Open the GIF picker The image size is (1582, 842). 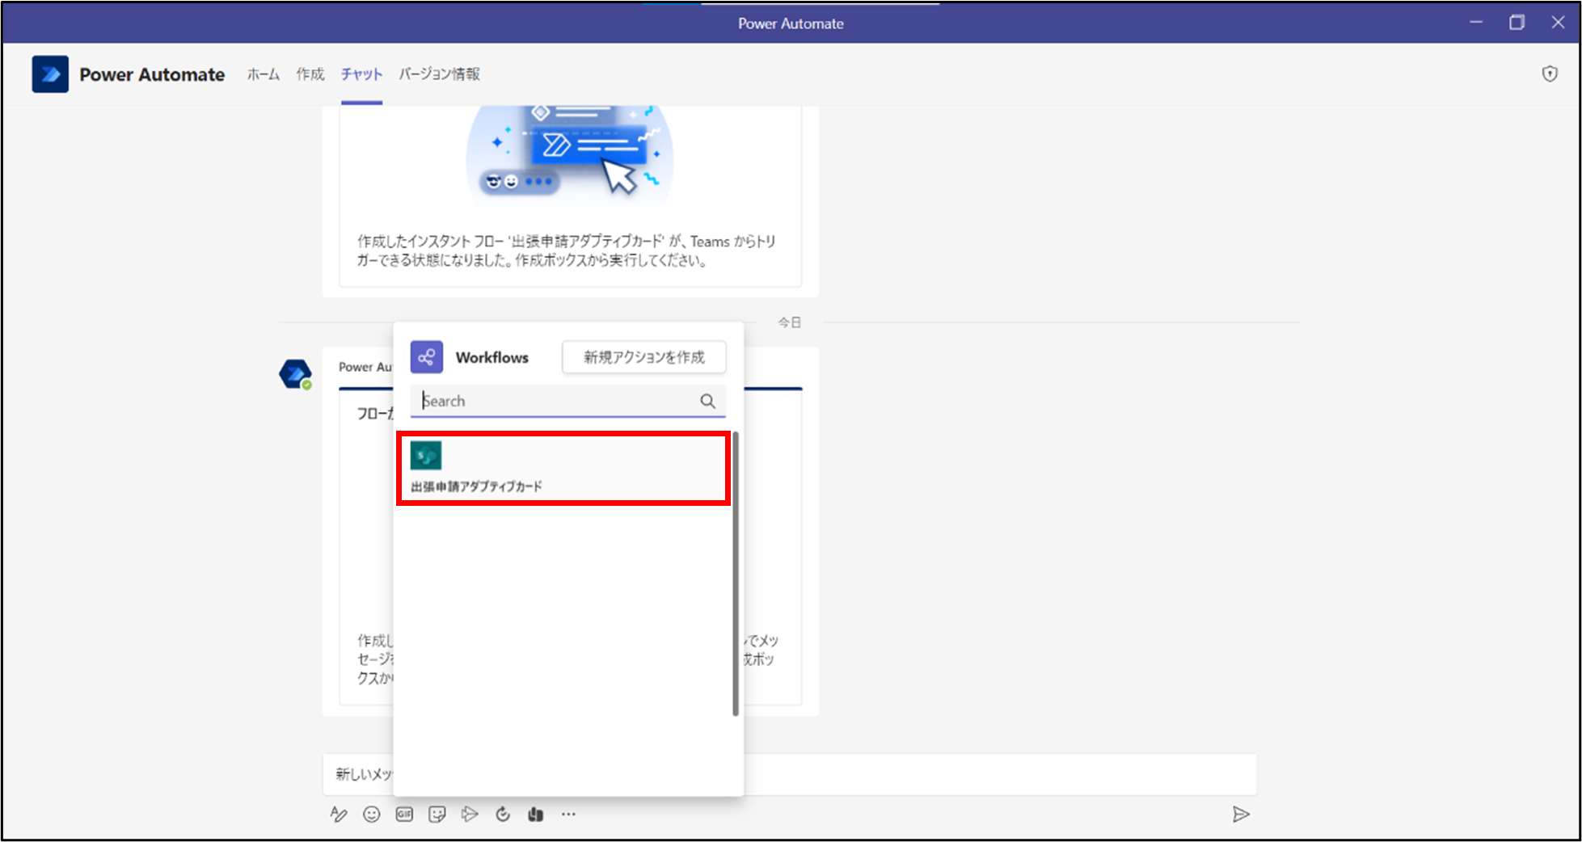click(x=404, y=814)
